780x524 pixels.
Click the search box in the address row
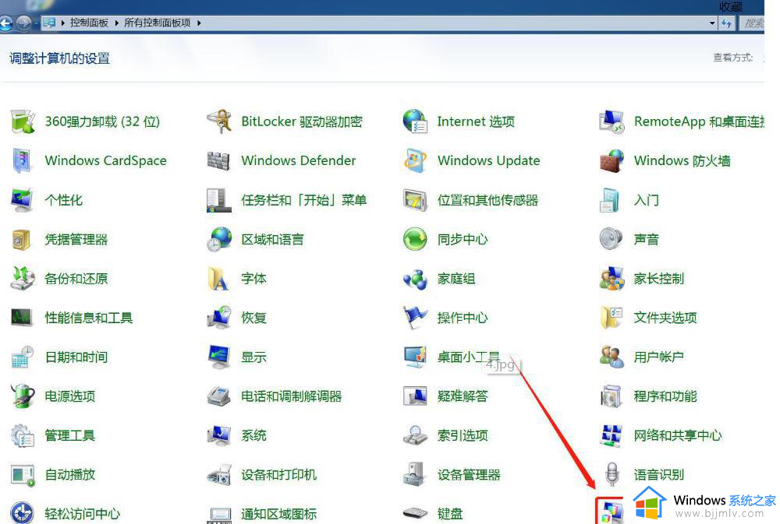[x=753, y=23]
